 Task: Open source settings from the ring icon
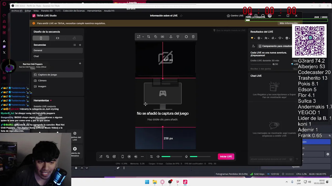(186, 37)
